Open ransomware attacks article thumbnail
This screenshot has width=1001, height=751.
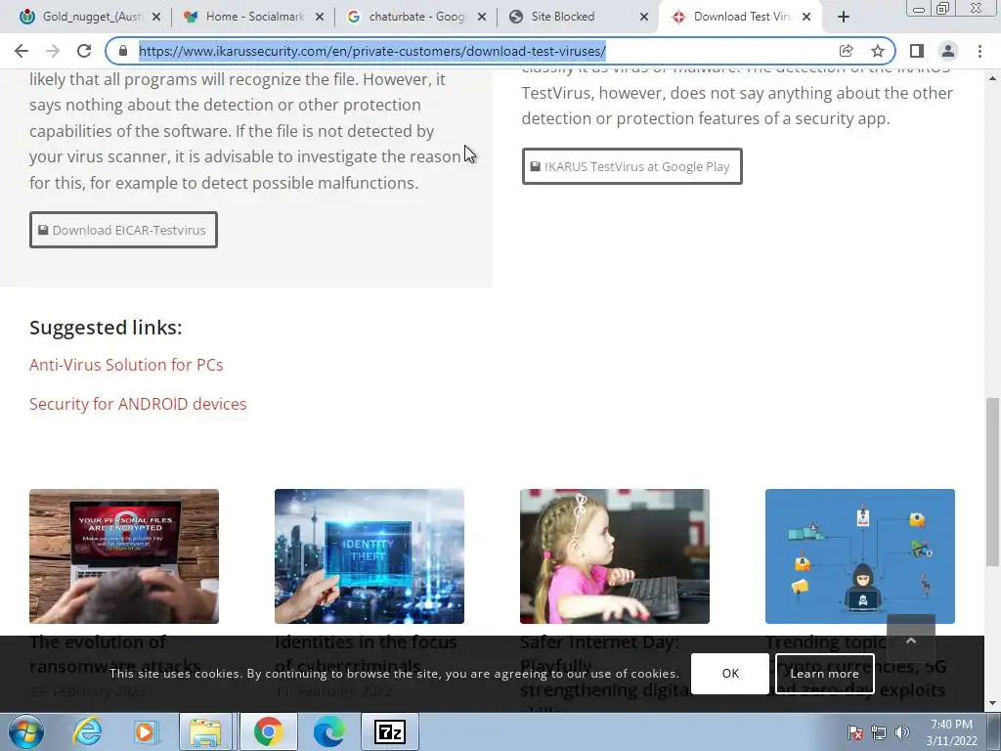pyautogui.click(x=124, y=556)
